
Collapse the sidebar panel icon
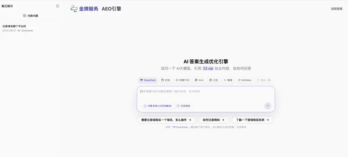tap(58, 6)
